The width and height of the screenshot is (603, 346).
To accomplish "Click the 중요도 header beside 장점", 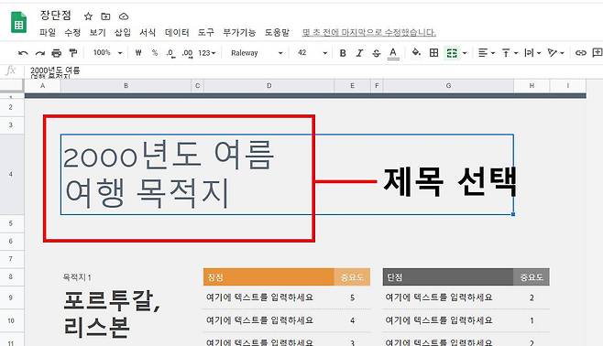I will (352, 276).
